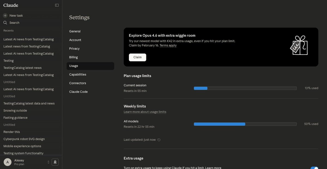
Task: Click the 13% used value
Action: pyautogui.click(x=311, y=88)
